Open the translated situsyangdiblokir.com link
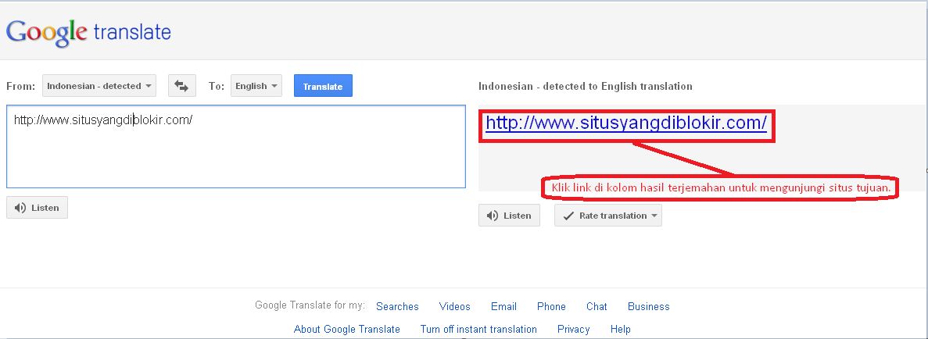The width and height of the screenshot is (928, 339). (x=626, y=123)
